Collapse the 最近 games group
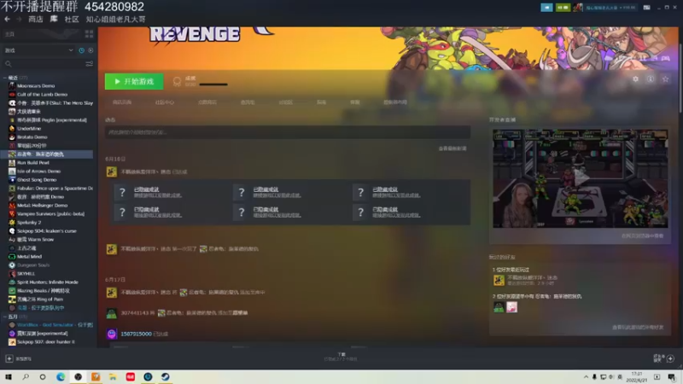This screenshot has width=683, height=384. 5,78
